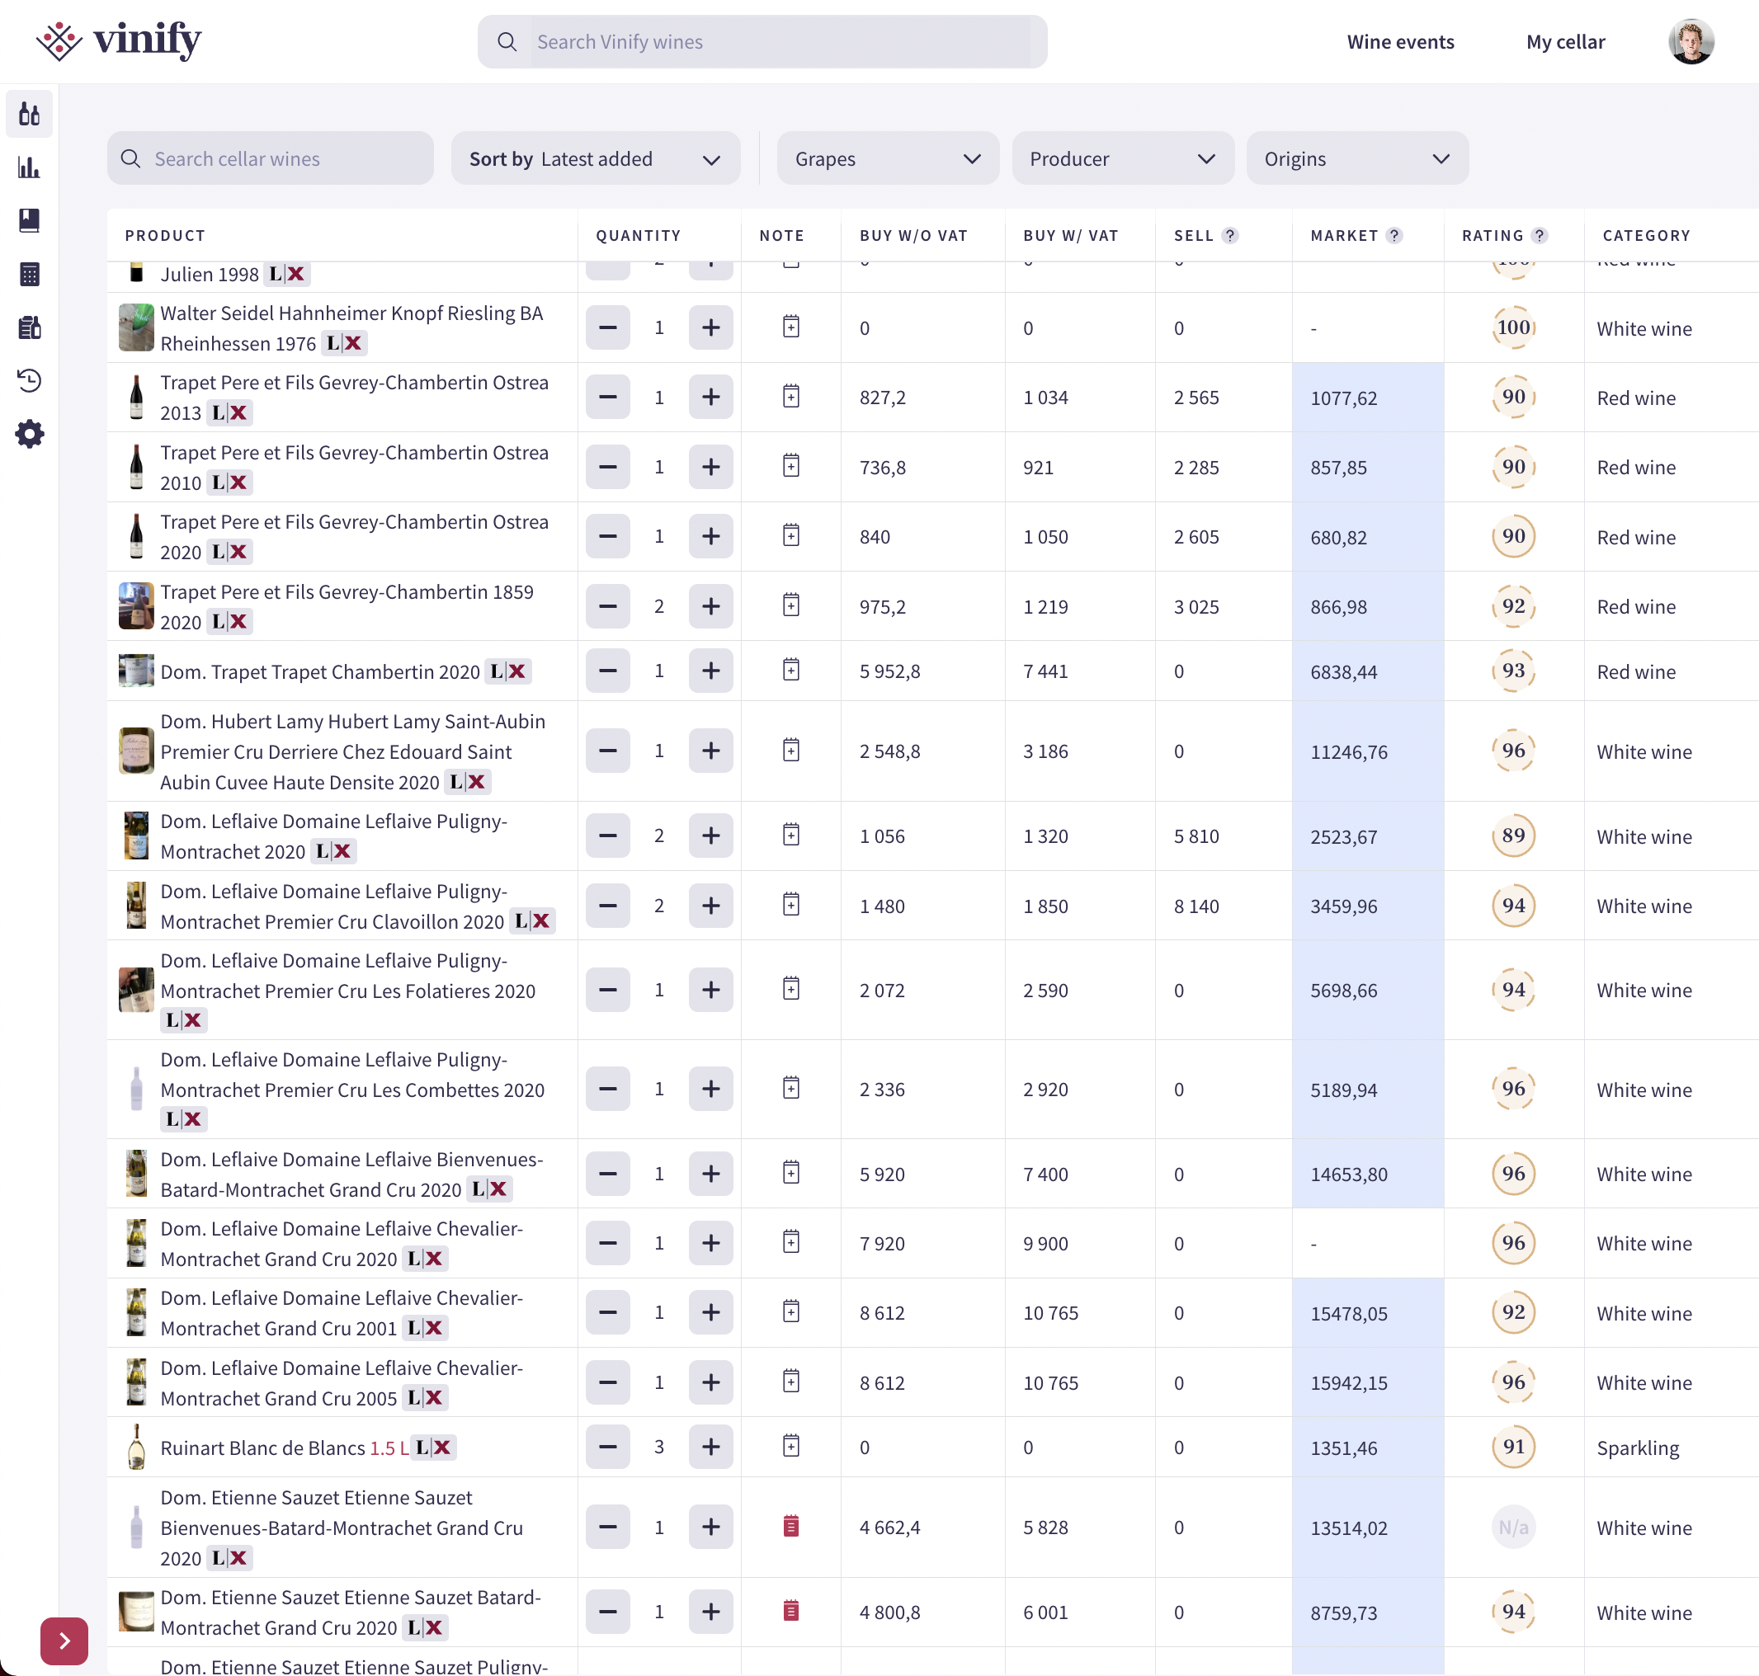Image resolution: width=1759 pixels, height=1676 pixels.
Task: Focus the Search cellar wines field
Action: (x=270, y=159)
